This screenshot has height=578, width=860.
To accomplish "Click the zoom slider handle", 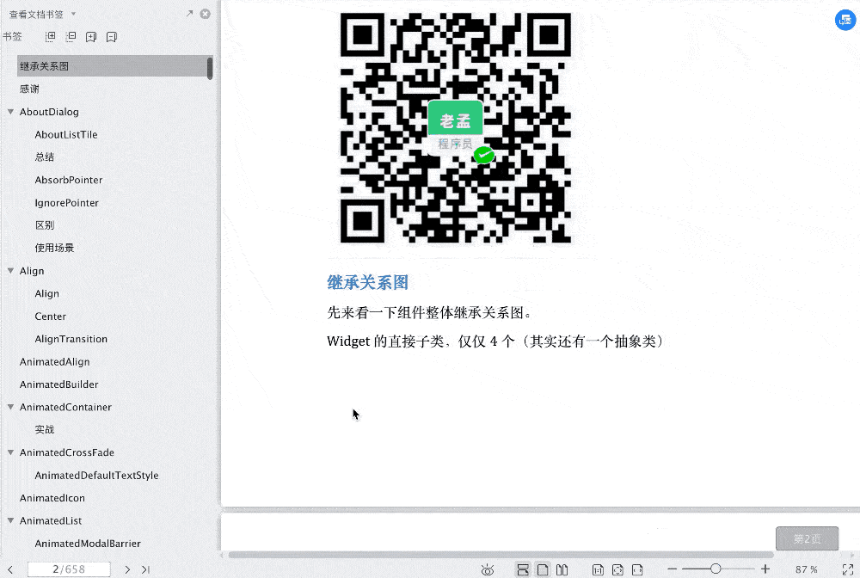I will 716,569.
